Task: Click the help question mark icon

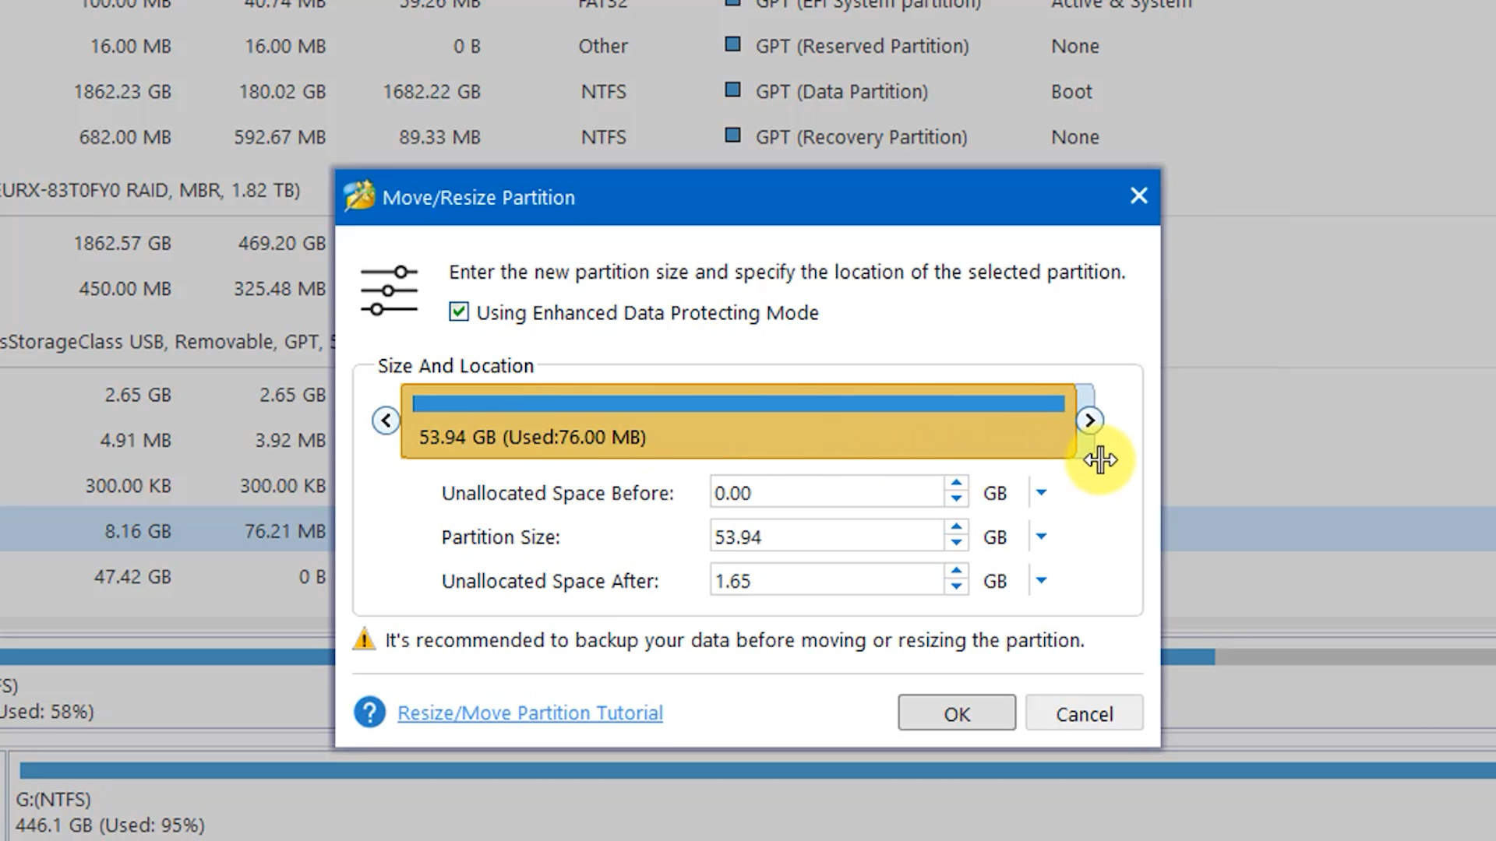Action: (369, 712)
